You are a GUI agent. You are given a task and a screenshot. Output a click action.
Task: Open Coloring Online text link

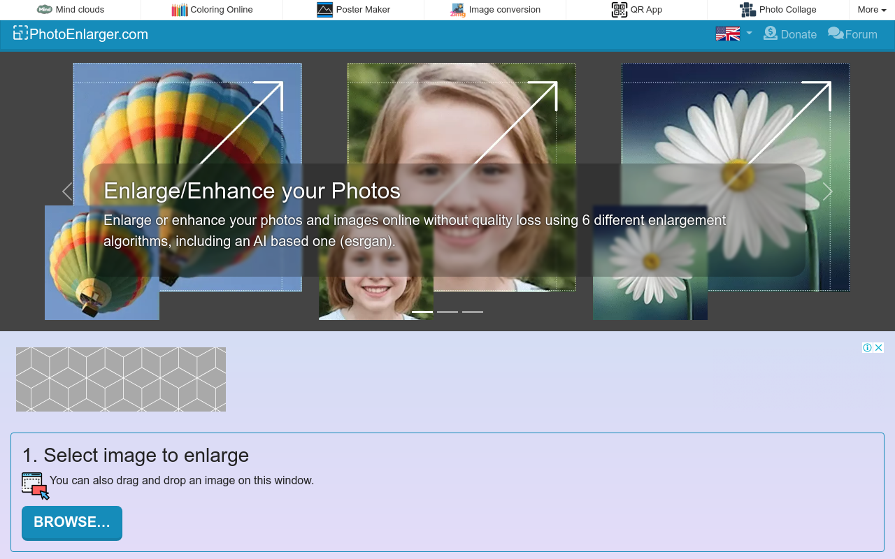tap(222, 10)
